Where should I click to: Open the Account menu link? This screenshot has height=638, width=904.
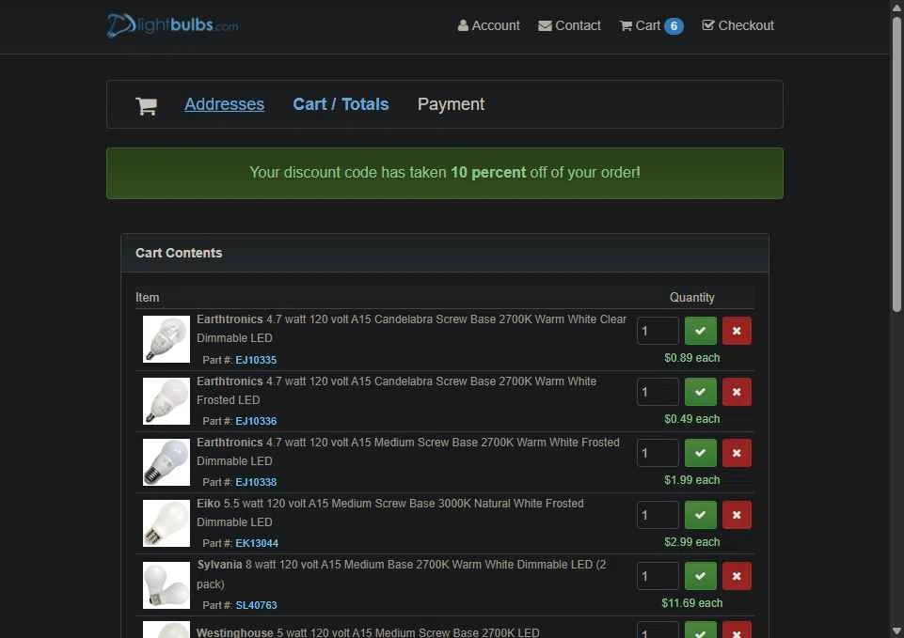pos(488,26)
